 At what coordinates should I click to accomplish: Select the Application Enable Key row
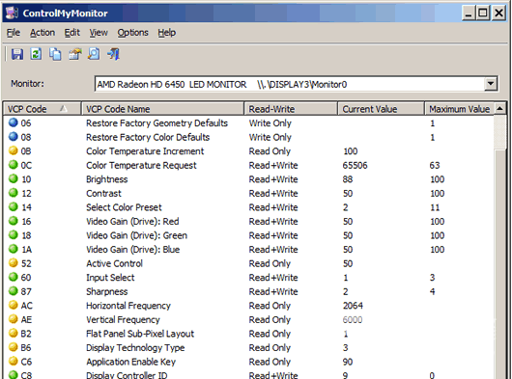pyautogui.click(x=248, y=361)
